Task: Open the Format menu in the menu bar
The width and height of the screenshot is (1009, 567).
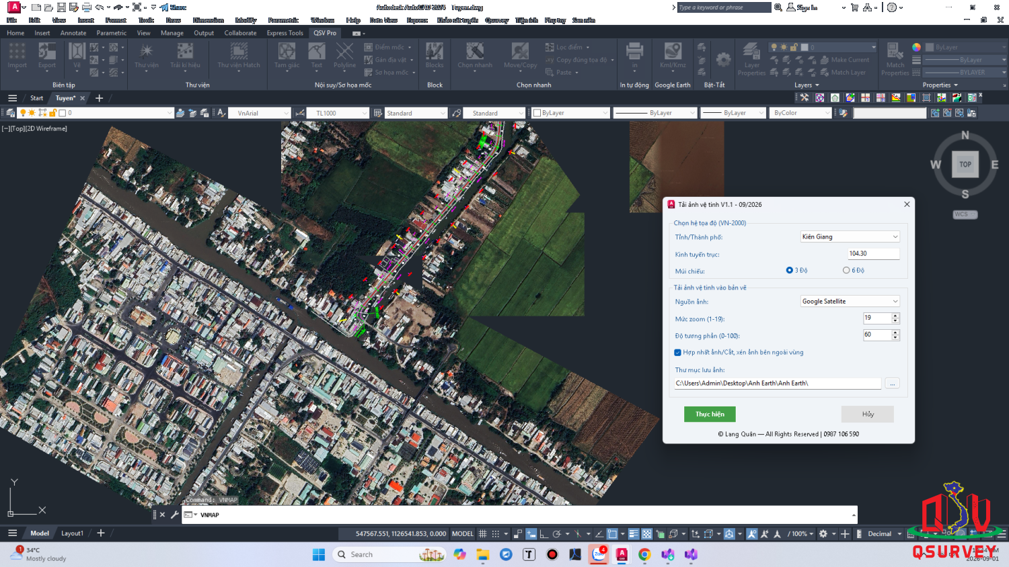Action: click(116, 20)
